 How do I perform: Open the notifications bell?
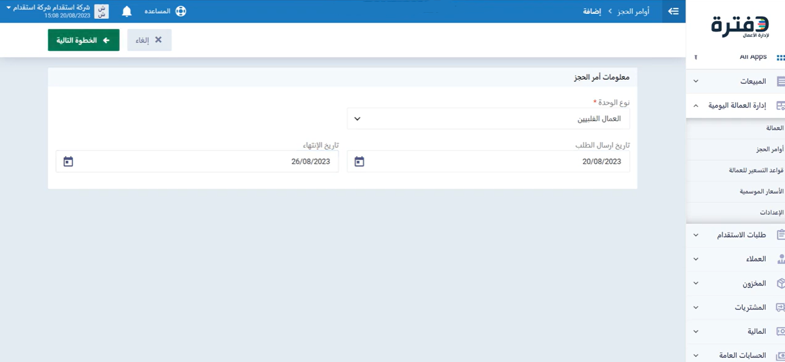[x=127, y=11]
